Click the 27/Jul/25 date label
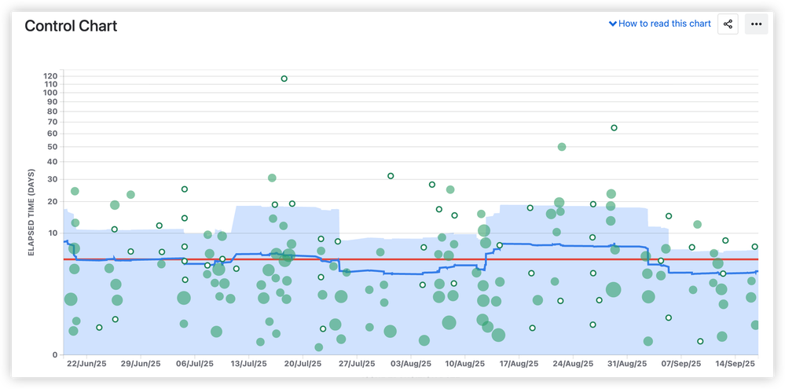Viewport: 785px width, 389px height. click(x=356, y=364)
